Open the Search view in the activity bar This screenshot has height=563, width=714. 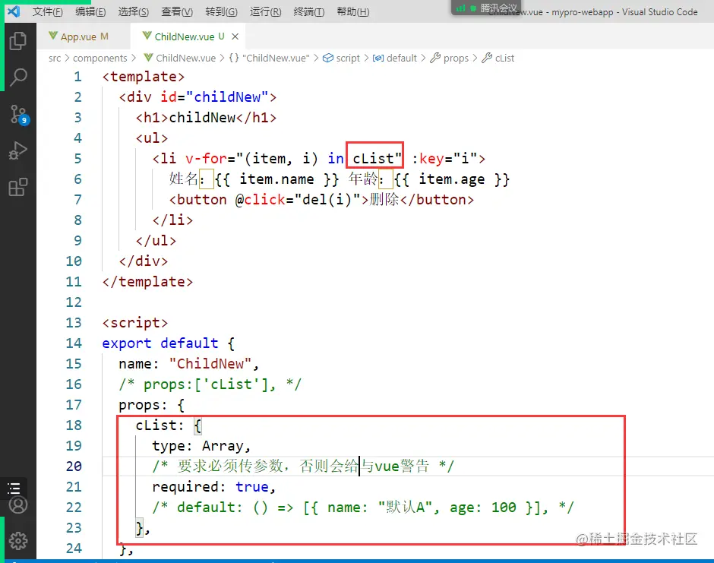pos(18,77)
